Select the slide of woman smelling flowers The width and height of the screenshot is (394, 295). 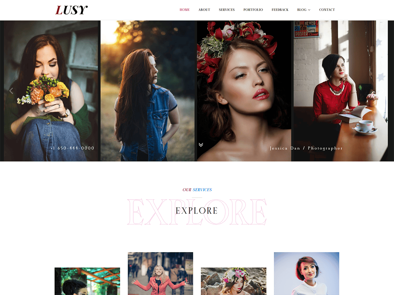[x=51, y=91]
